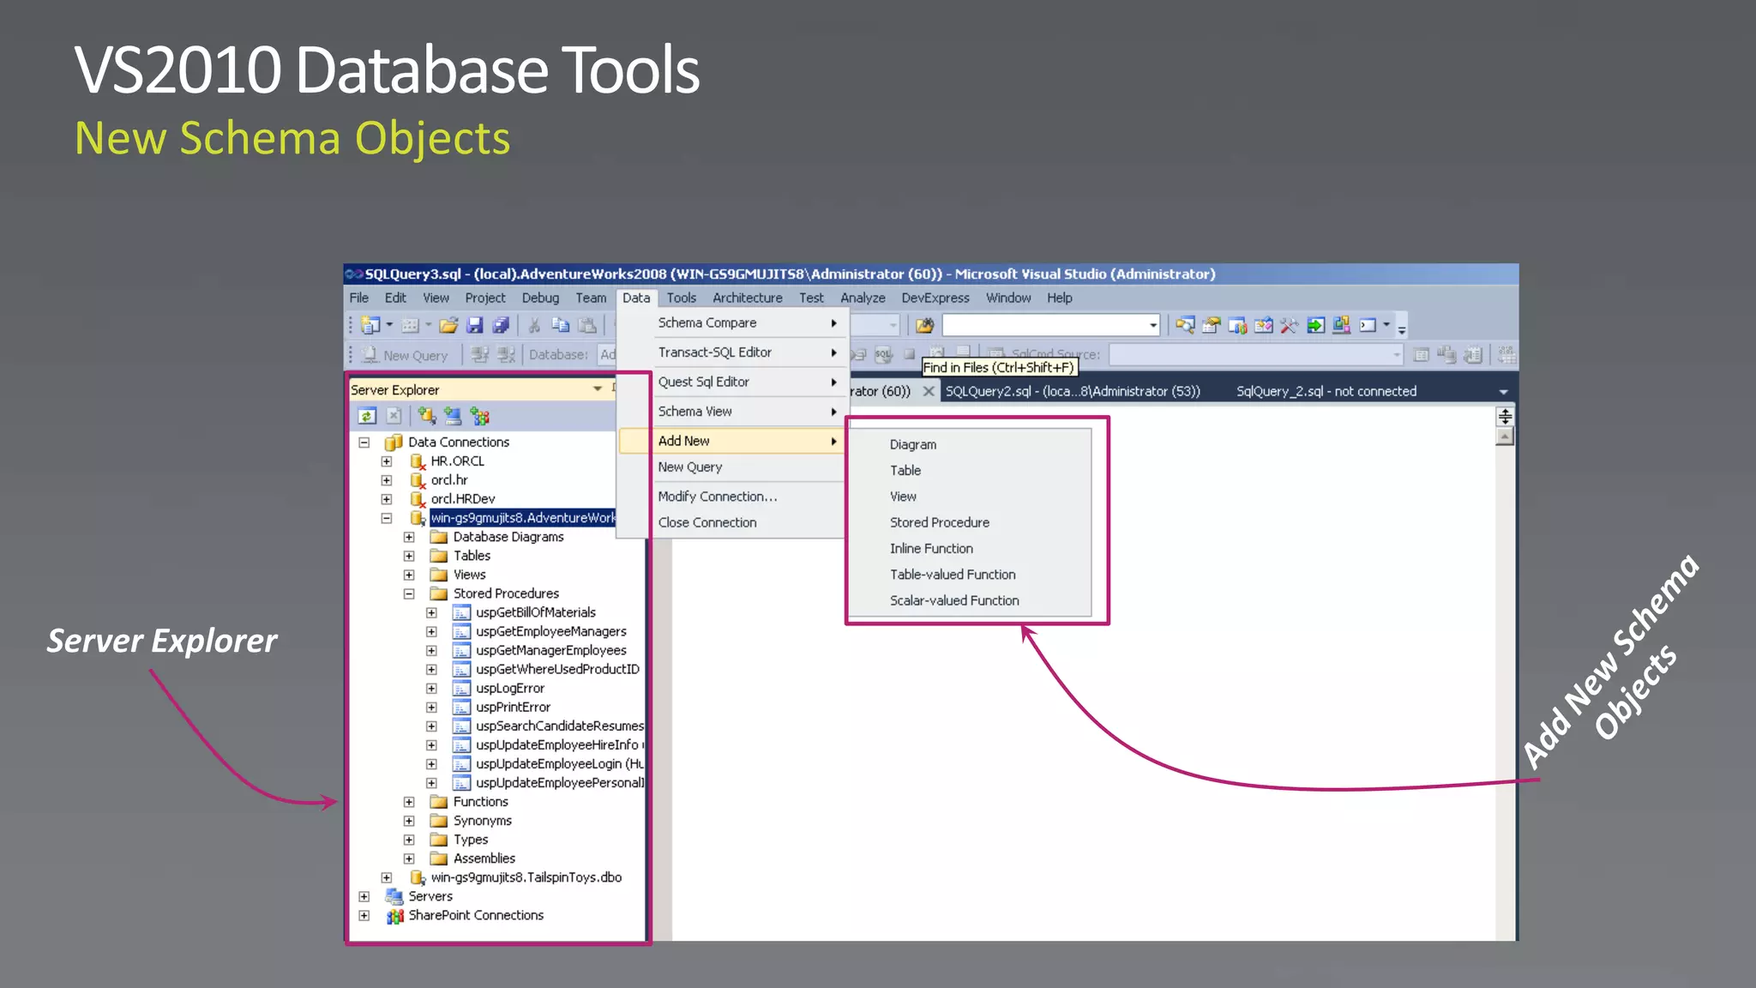This screenshot has height=988, width=1756.
Task: Click the Stop Refresh icon in Server Explorer
Action: tap(394, 416)
